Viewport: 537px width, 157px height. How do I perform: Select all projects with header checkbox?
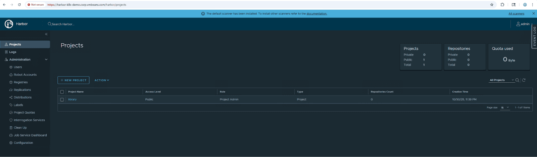[x=62, y=92]
